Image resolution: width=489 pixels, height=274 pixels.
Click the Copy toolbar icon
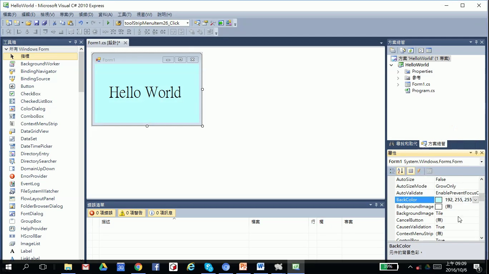[63, 23]
